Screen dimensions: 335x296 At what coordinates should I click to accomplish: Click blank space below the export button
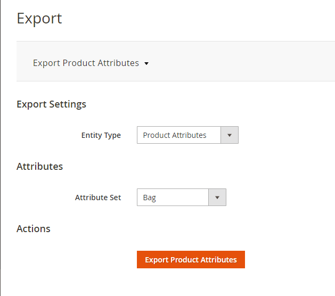coord(191,283)
